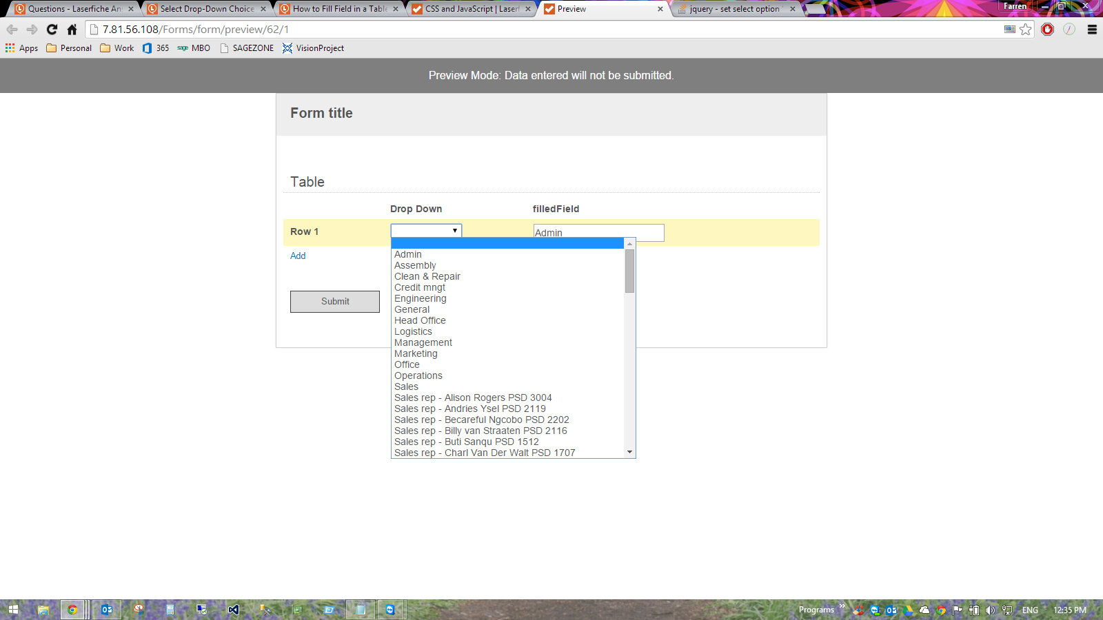Open the MBO bookmark
The width and height of the screenshot is (1103, 620).
(x=194, y=48)
